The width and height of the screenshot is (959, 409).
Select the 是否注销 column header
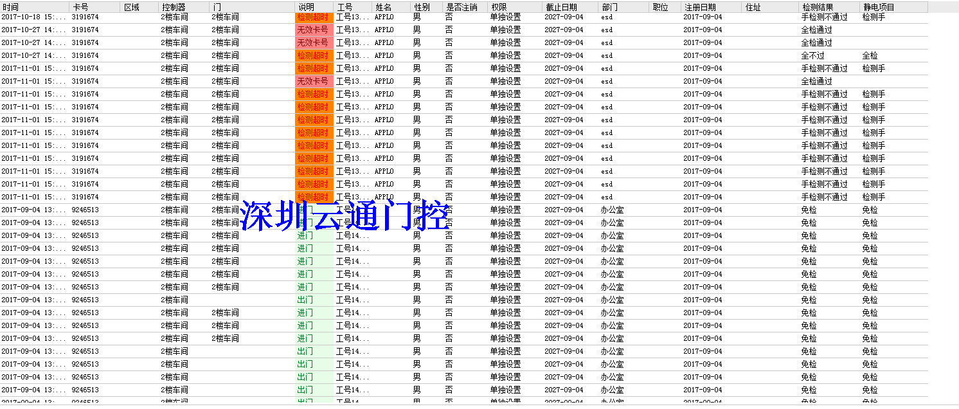click(465, 7)
